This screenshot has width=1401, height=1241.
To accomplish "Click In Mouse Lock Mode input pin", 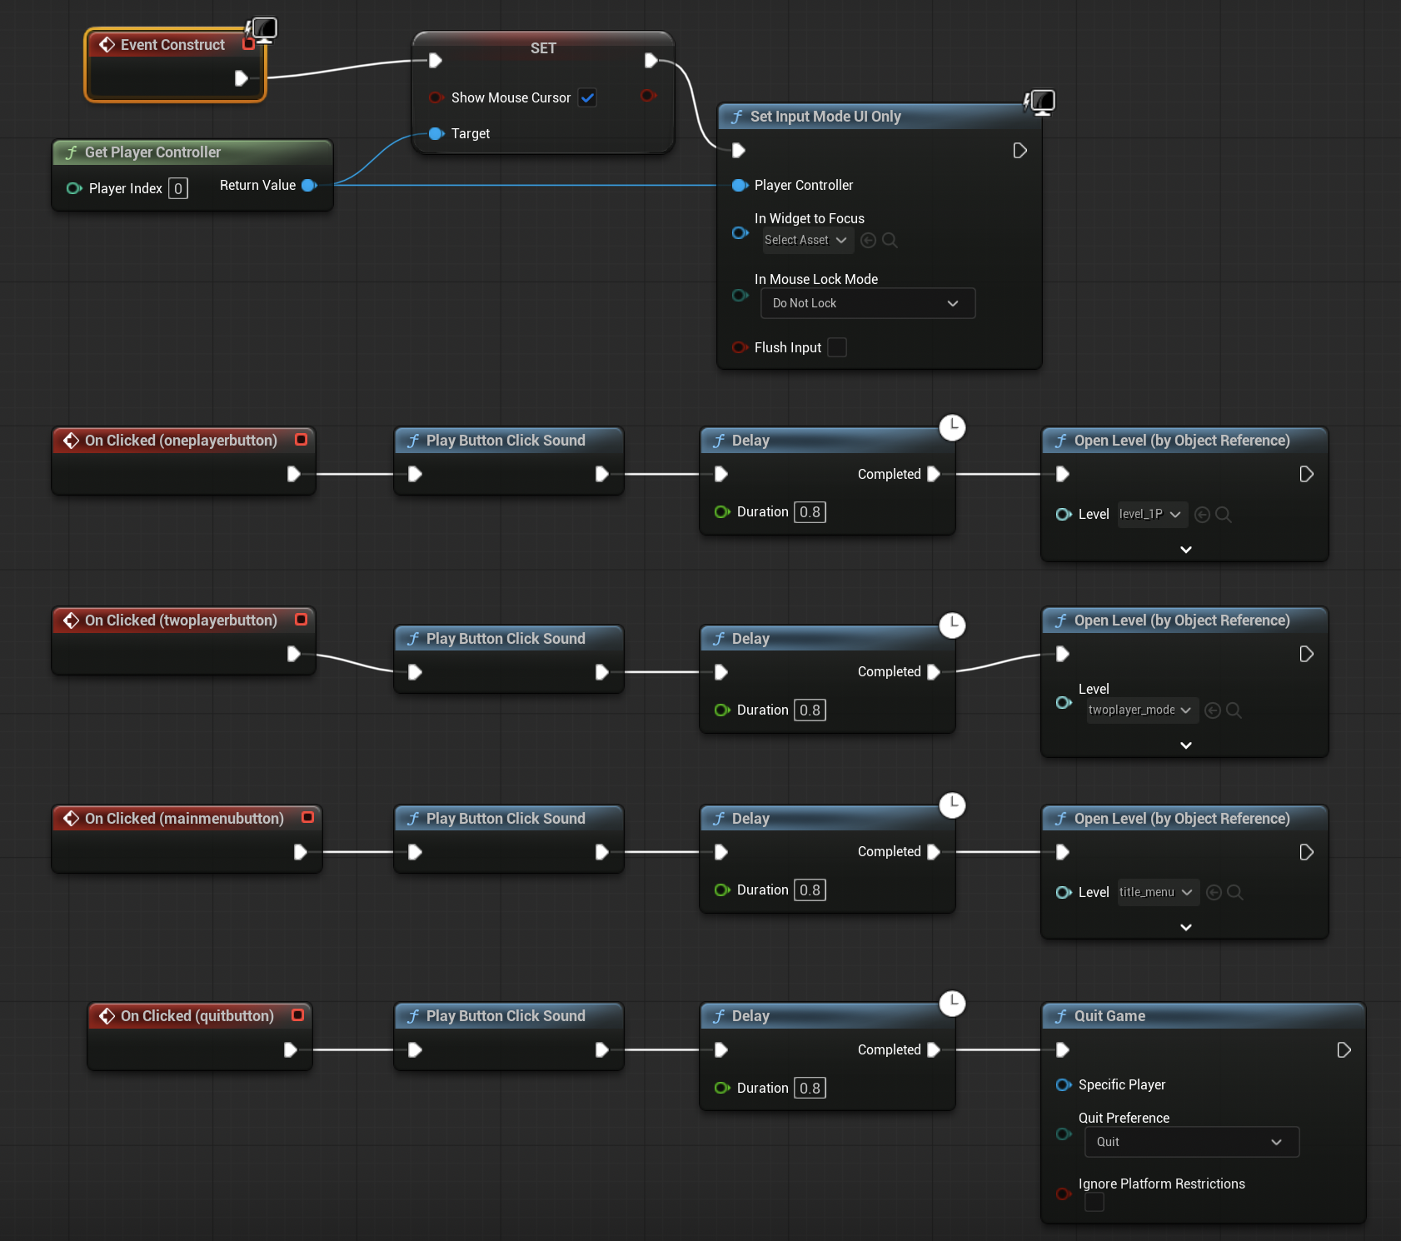I will point(740,295).
